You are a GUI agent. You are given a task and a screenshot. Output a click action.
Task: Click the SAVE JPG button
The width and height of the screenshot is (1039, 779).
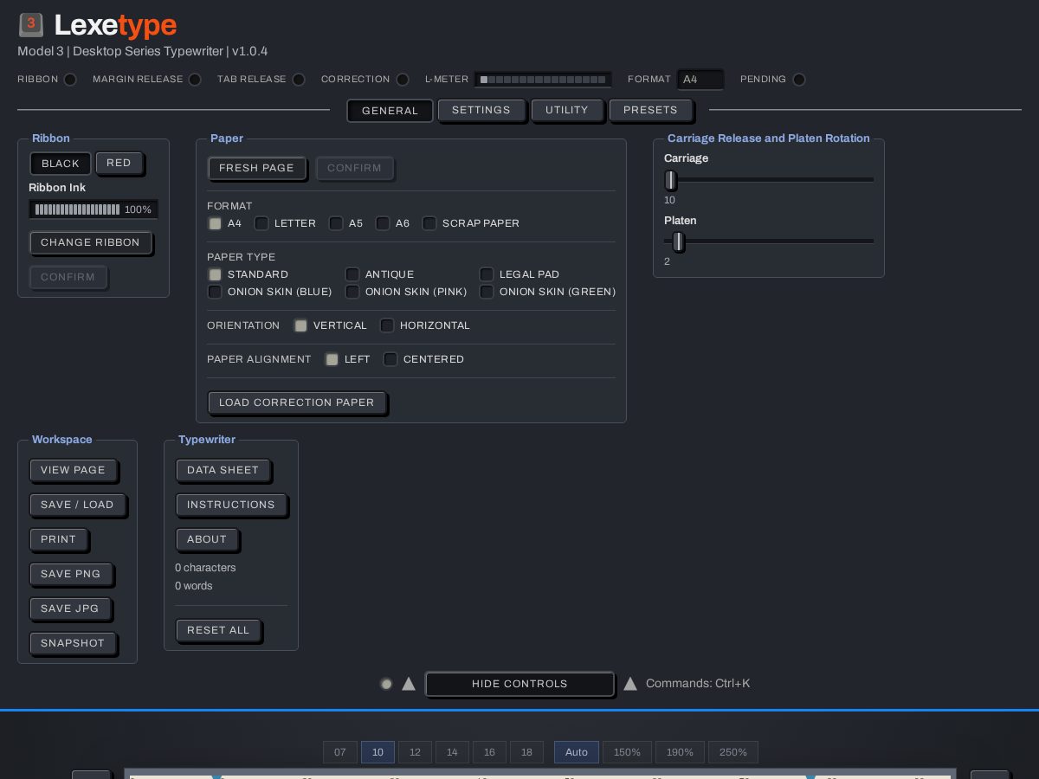pyautogui.click(x=70, y=608)
